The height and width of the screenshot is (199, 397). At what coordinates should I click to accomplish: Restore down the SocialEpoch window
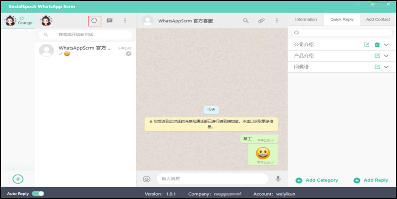click(x=373, y=4)
